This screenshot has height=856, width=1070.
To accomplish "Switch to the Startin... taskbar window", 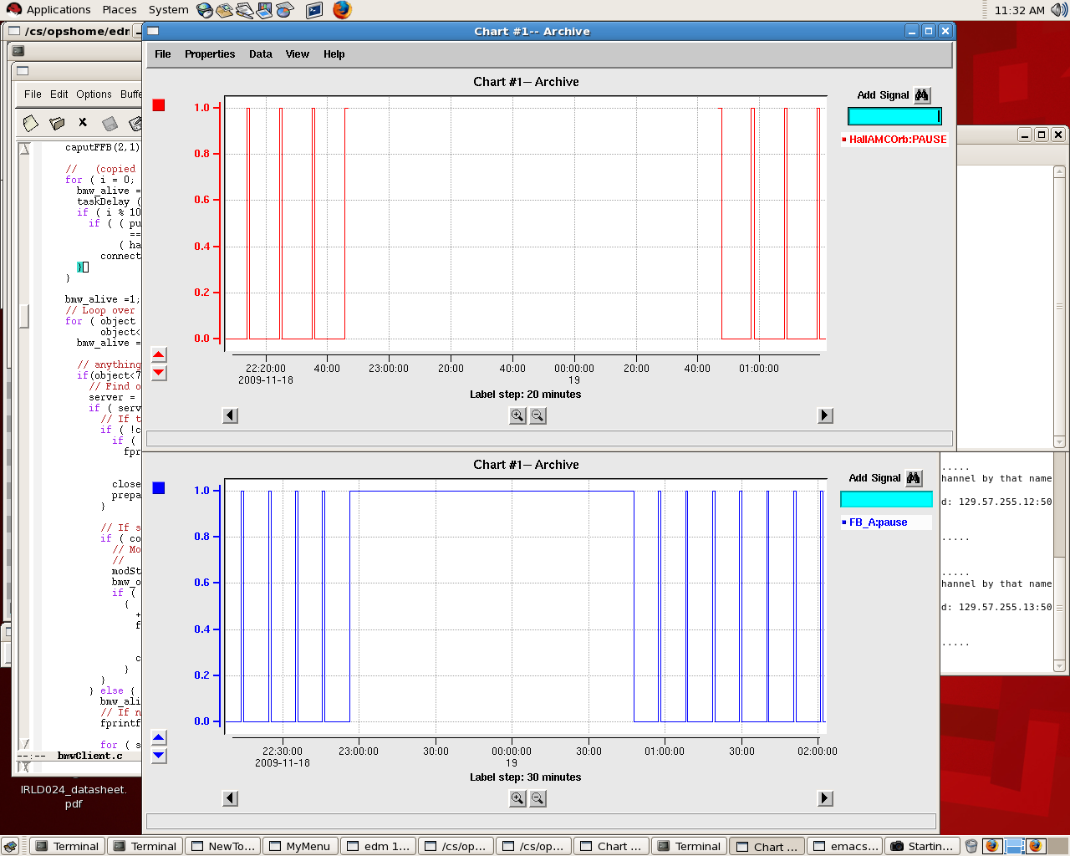I will [x=922, y=846].
